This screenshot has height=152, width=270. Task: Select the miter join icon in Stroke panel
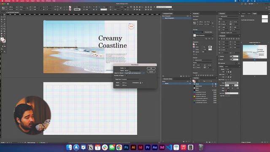point(226,77)
